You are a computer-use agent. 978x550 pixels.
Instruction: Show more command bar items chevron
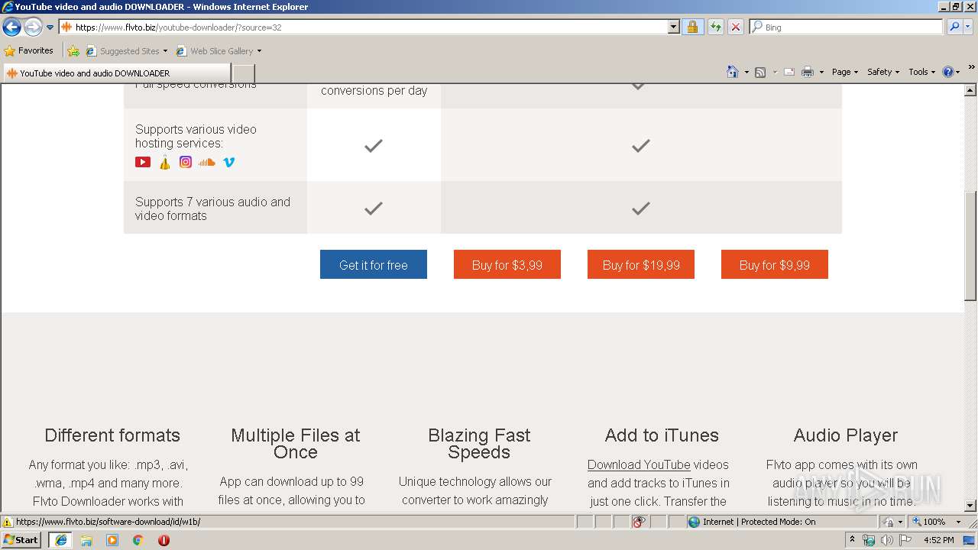pyautogui.click(x=972, y=67)
